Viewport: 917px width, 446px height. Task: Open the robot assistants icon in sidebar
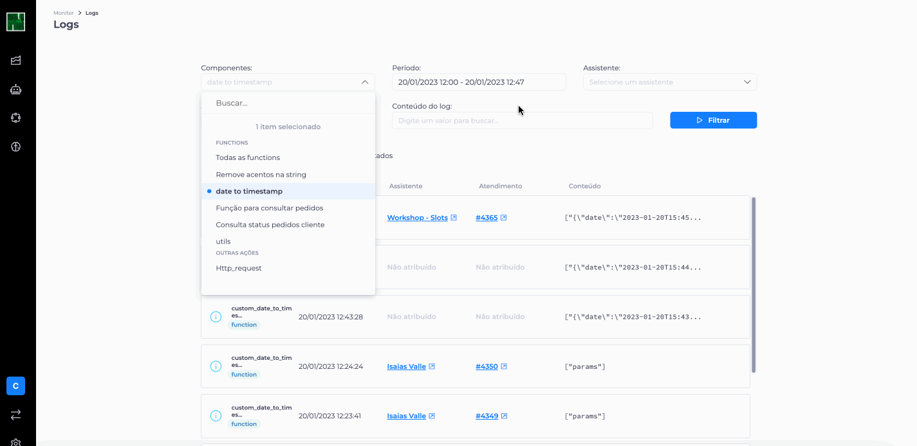click(16, 90)
